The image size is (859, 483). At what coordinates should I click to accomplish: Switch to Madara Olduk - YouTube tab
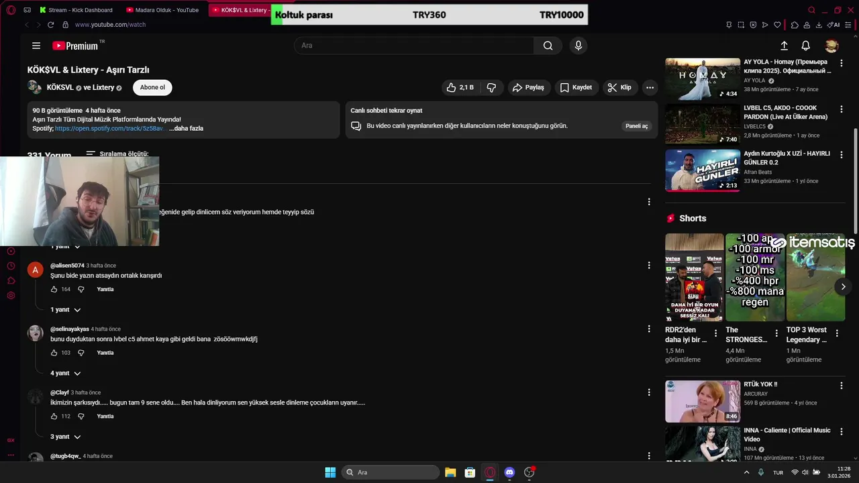point(162,10)
